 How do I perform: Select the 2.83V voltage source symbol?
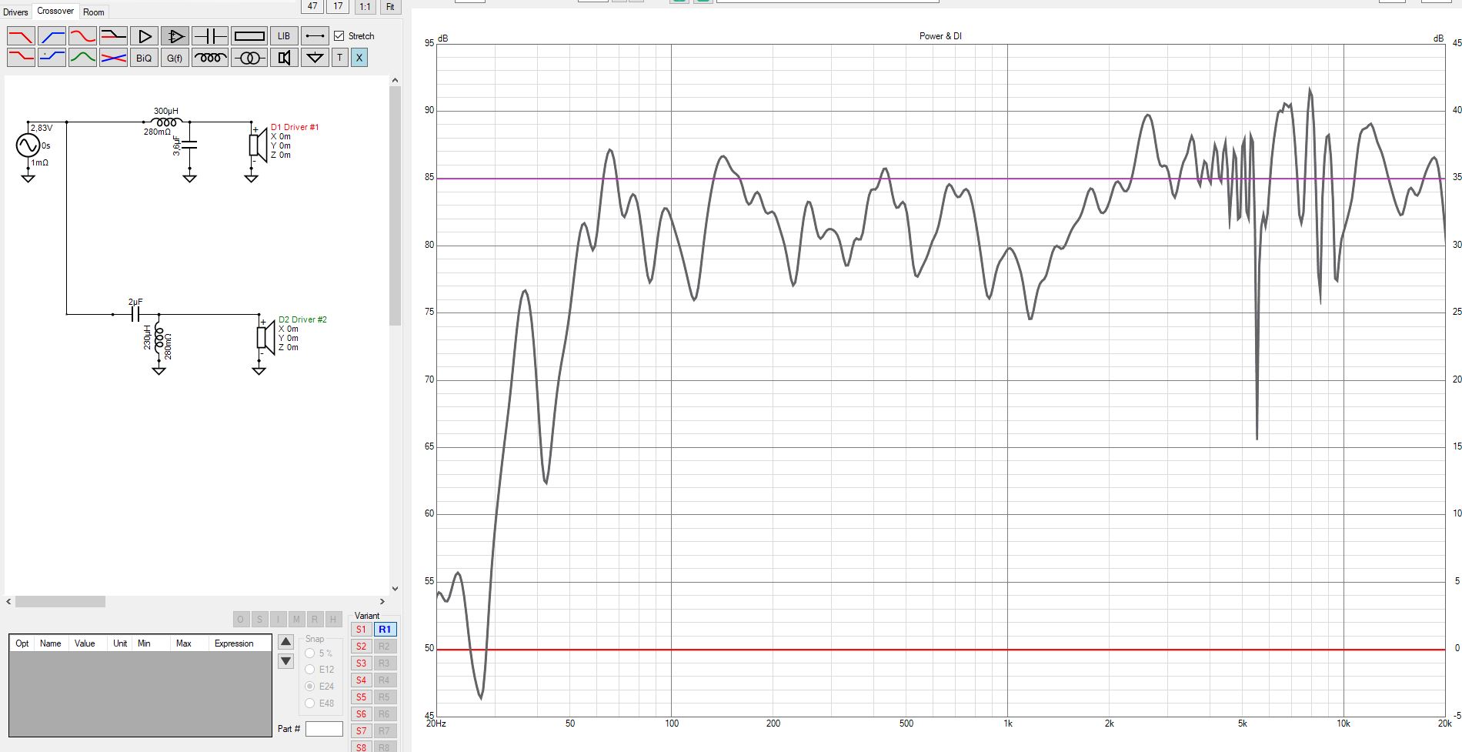click(x=28, y=145)
